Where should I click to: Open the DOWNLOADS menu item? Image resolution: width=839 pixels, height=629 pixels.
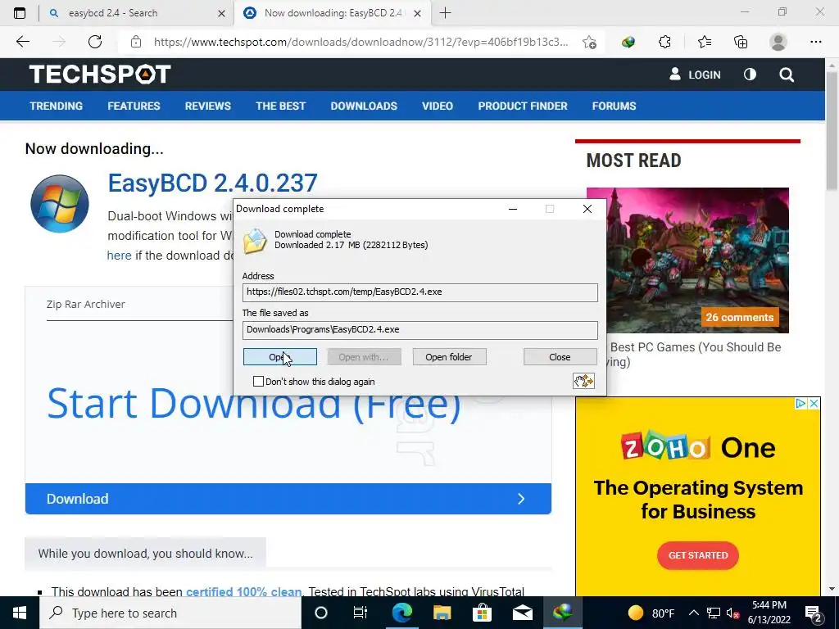(364, 106)
